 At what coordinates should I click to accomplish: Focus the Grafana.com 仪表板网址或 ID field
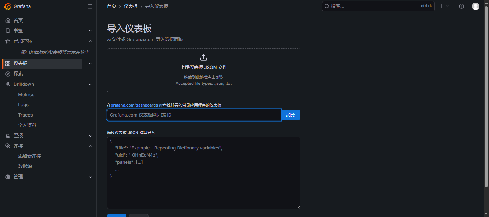[x=194, y=115]
